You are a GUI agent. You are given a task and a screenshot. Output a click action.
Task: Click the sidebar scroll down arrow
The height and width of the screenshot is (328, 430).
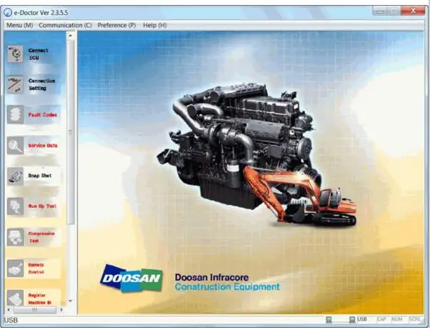coord(71,301)
